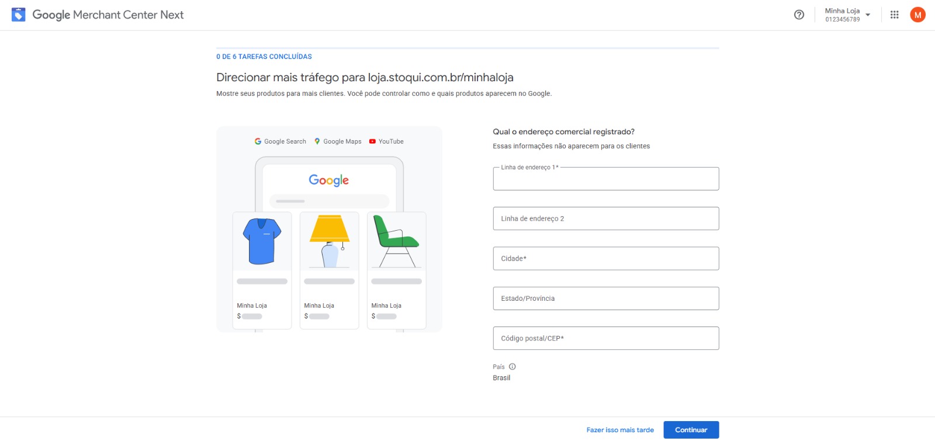This screenshot has height=441, width=935.
Task: Click the Google Merchant Center logo icon
Action: pos(18,15)
